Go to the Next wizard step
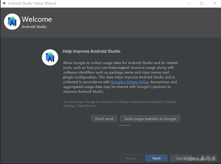The image size is (221, 164). point(156,158)
